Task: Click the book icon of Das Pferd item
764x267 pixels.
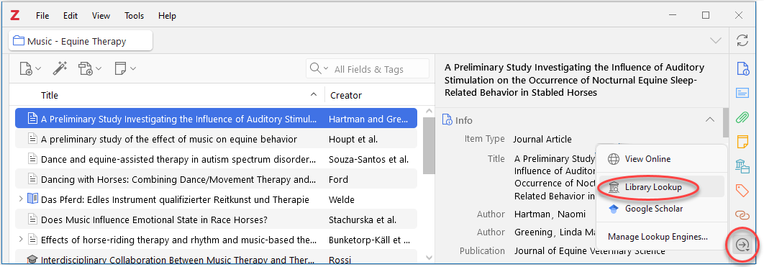Action: point(32,199)
